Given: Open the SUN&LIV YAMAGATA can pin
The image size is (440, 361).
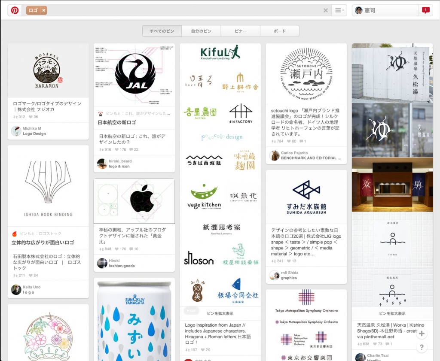Looking at the screenshot, I should click(x=134, y=319).
